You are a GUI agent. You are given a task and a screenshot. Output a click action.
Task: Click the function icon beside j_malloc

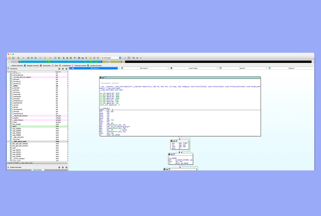pos(11,118)
